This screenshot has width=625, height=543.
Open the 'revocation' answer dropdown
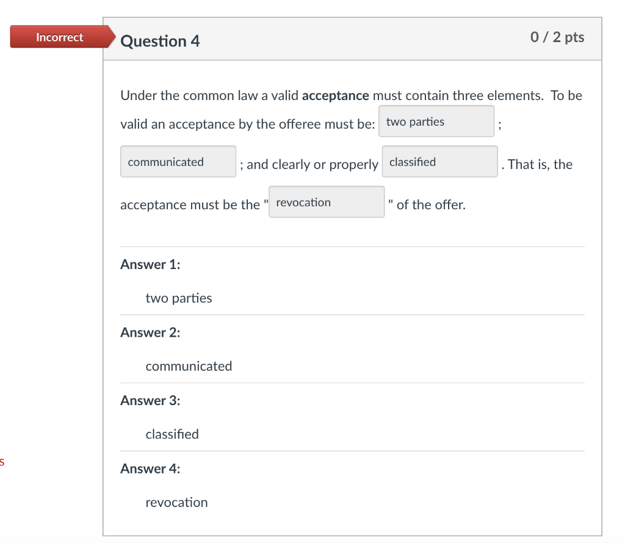[326, 201]
